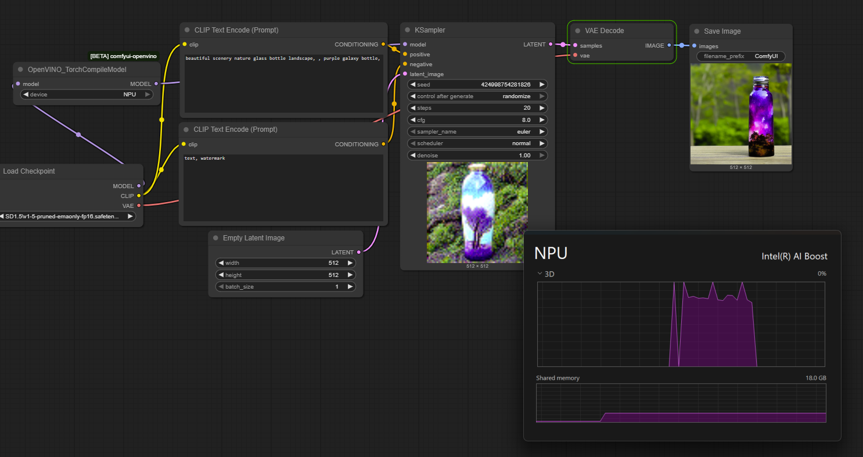Collapse the 3D chevron in the NPU panel
Screen dimensions: 863x457
[x=540, y=274]
